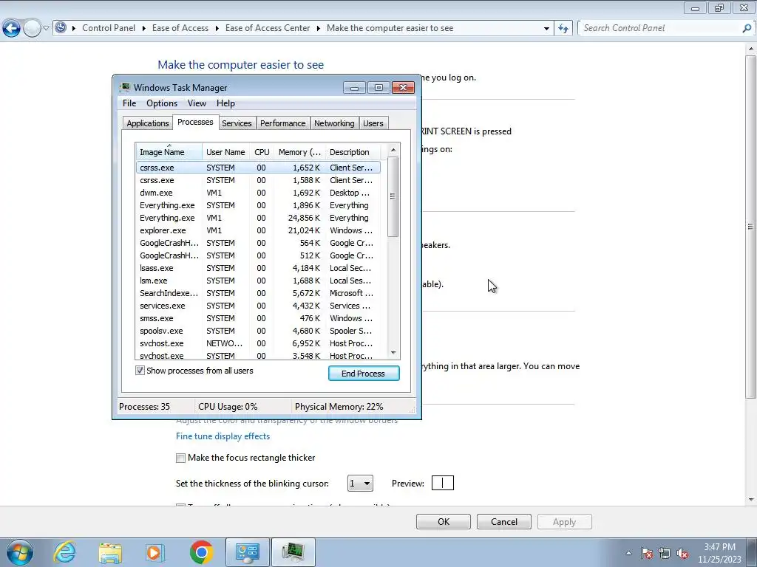Switch to the Users tab
Viewport: 757px width, 567px height.
click(373, 123)
